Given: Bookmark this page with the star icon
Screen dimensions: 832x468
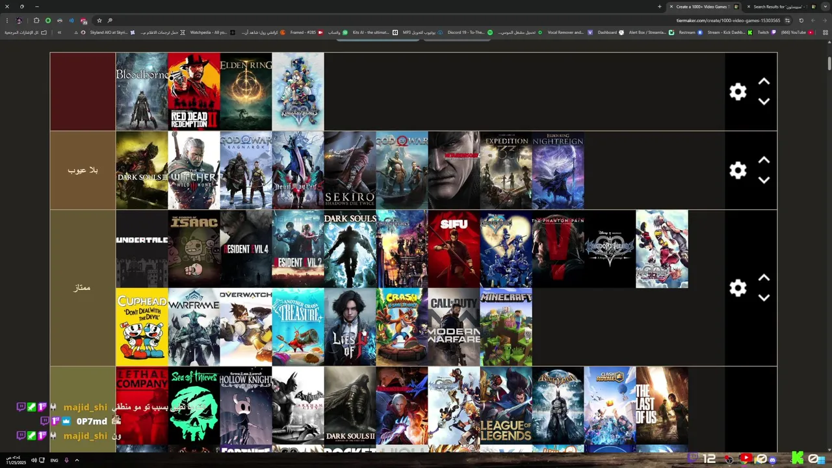Looking at the screenshot, I should pyautogui.click(x=99, y=20).
